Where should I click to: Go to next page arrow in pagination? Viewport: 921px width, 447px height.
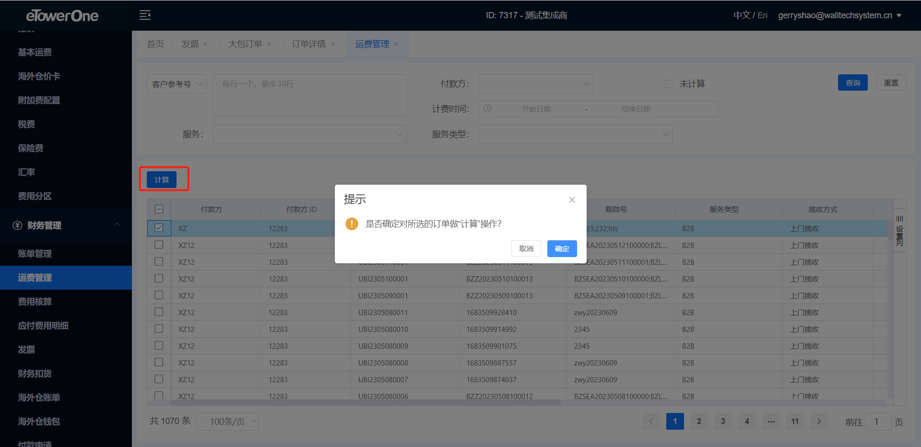click(819, 422)
